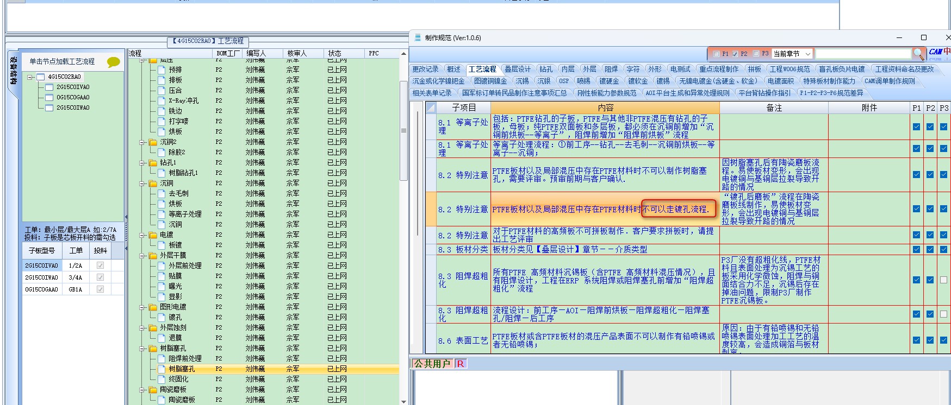Uncheck the P2 filter checkbox in search bar
The height and width of the screenshot is (405, 951).
point(735,54)
